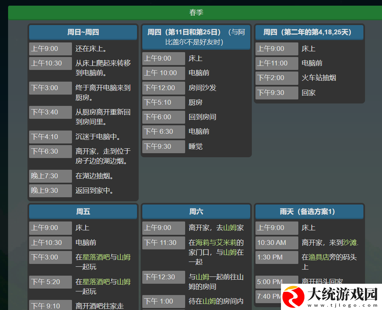This screenshot has height=310, width=382.
Task: Click the 下午6:00 time cell
Action: click(x=163, y=117)
